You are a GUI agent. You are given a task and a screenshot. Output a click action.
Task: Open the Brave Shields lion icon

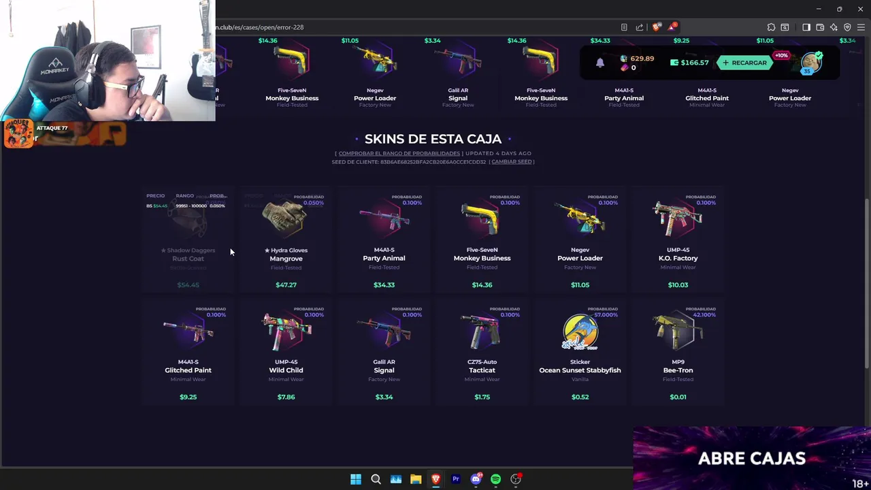(x=656, y=27)
